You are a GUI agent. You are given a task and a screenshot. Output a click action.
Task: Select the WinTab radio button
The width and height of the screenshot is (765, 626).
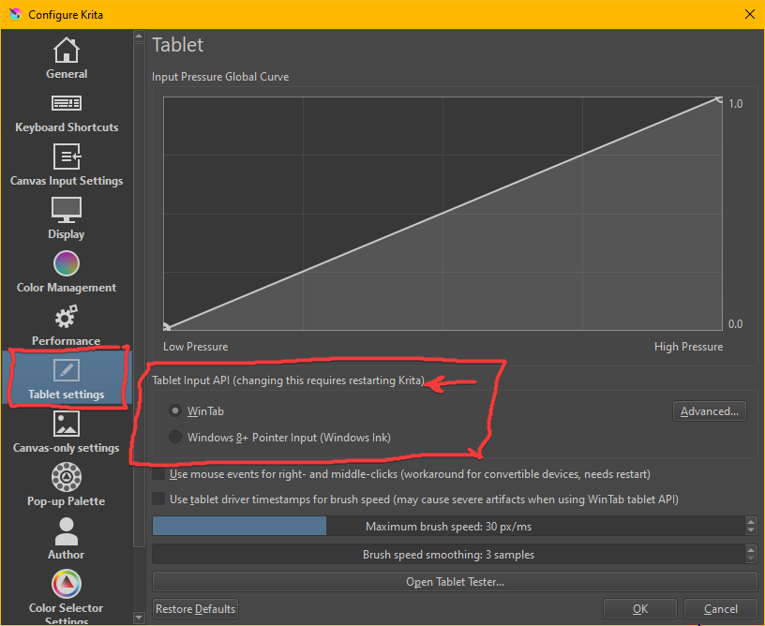(175, 411)
